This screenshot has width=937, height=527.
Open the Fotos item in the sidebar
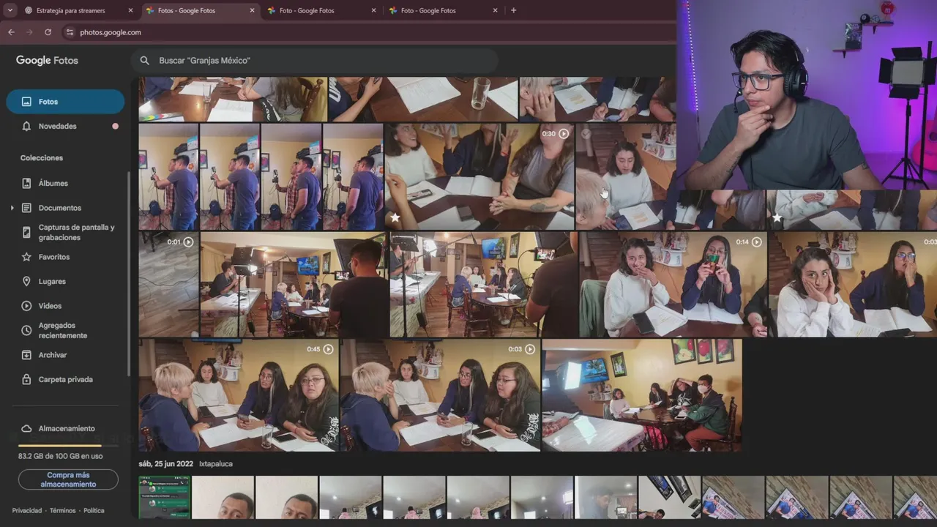tap(65, 102)
